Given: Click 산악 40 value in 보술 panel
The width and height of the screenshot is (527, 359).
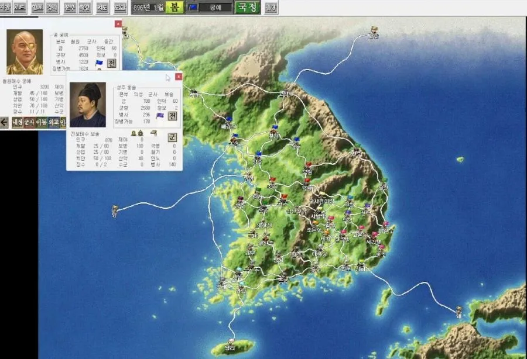Looking at the screenshot, I should (x=141, y=158).
